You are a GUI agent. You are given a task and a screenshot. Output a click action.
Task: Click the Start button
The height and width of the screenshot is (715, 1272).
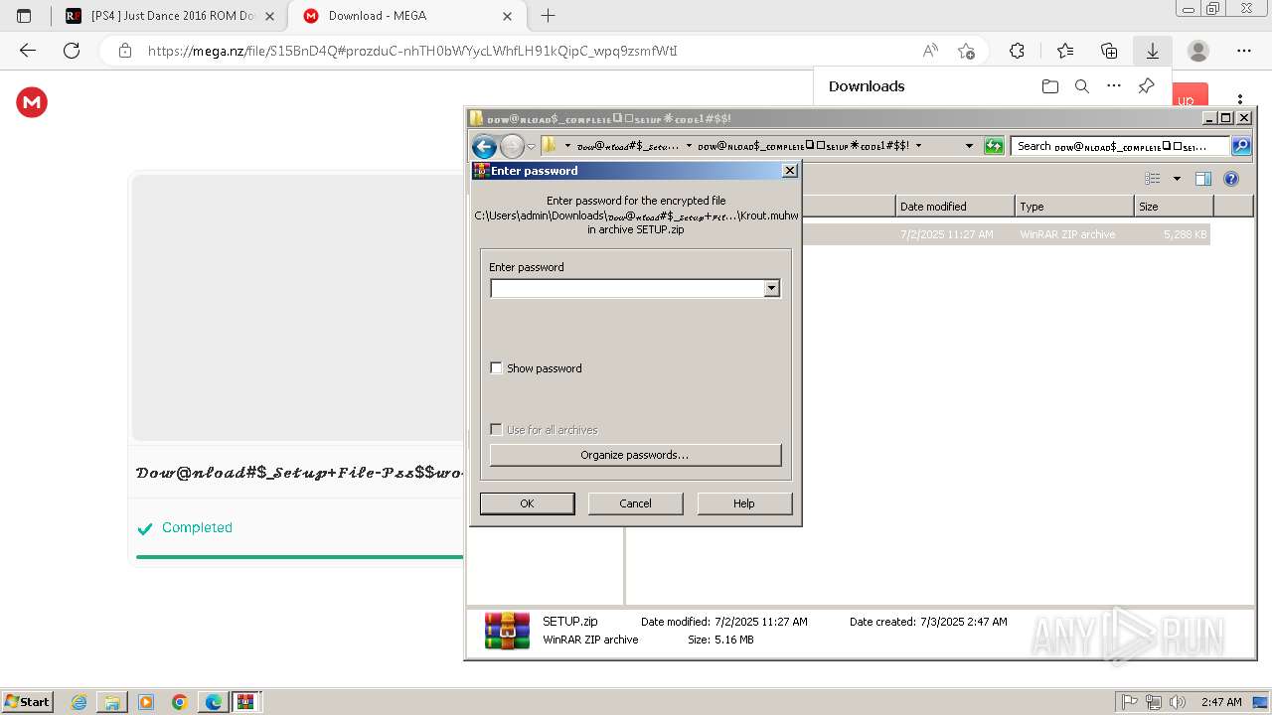(28, 702)
